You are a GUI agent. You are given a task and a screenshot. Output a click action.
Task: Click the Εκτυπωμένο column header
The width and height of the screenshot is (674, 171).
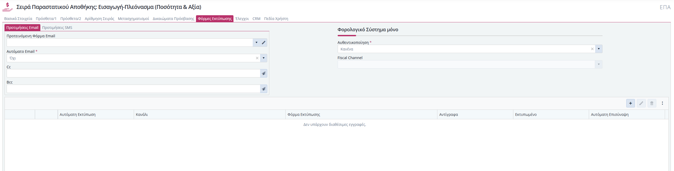click(551, 115)
